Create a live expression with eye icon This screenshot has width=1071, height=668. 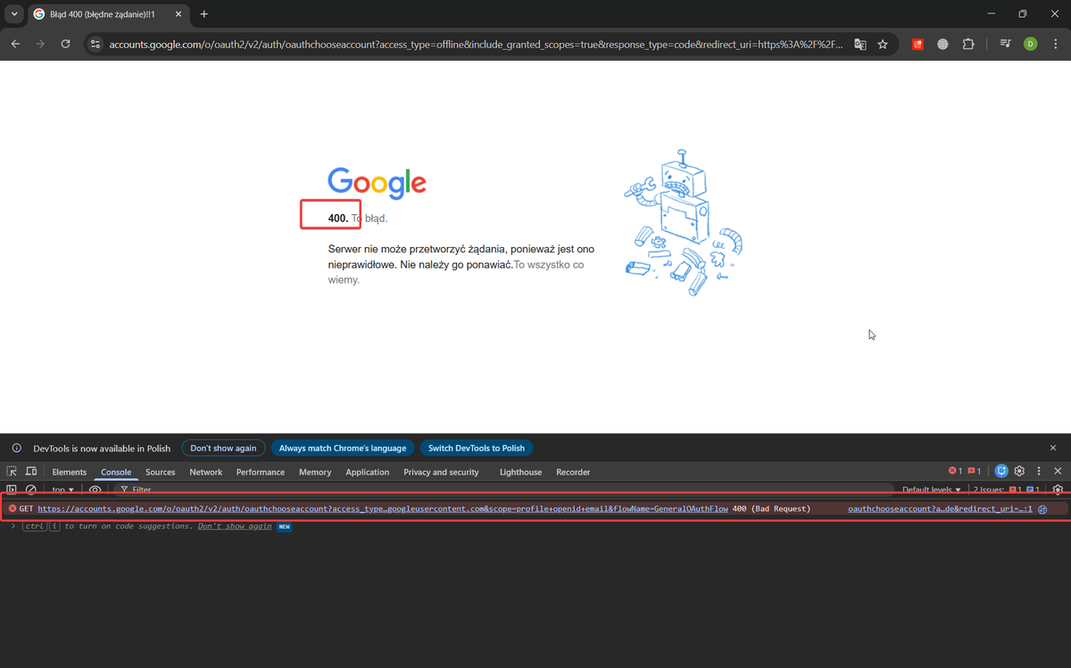(x=95, y=490)
